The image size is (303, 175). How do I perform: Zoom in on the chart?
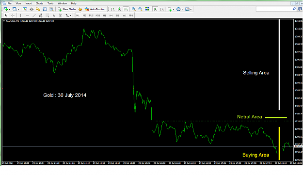pyautogui.click(x=133, y=9)
